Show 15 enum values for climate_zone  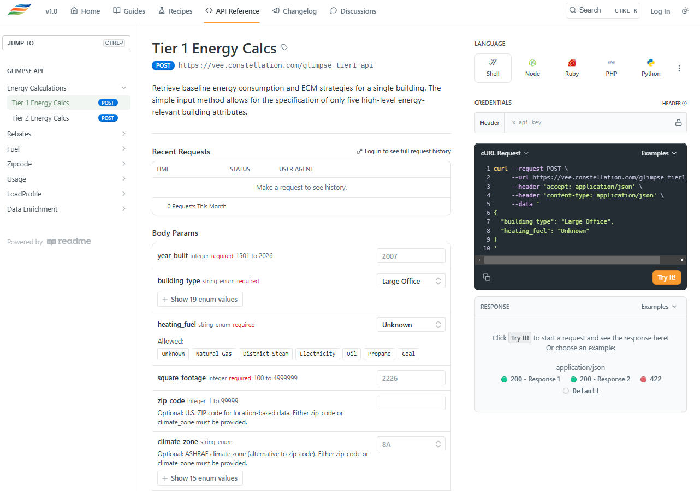point(200,478)
